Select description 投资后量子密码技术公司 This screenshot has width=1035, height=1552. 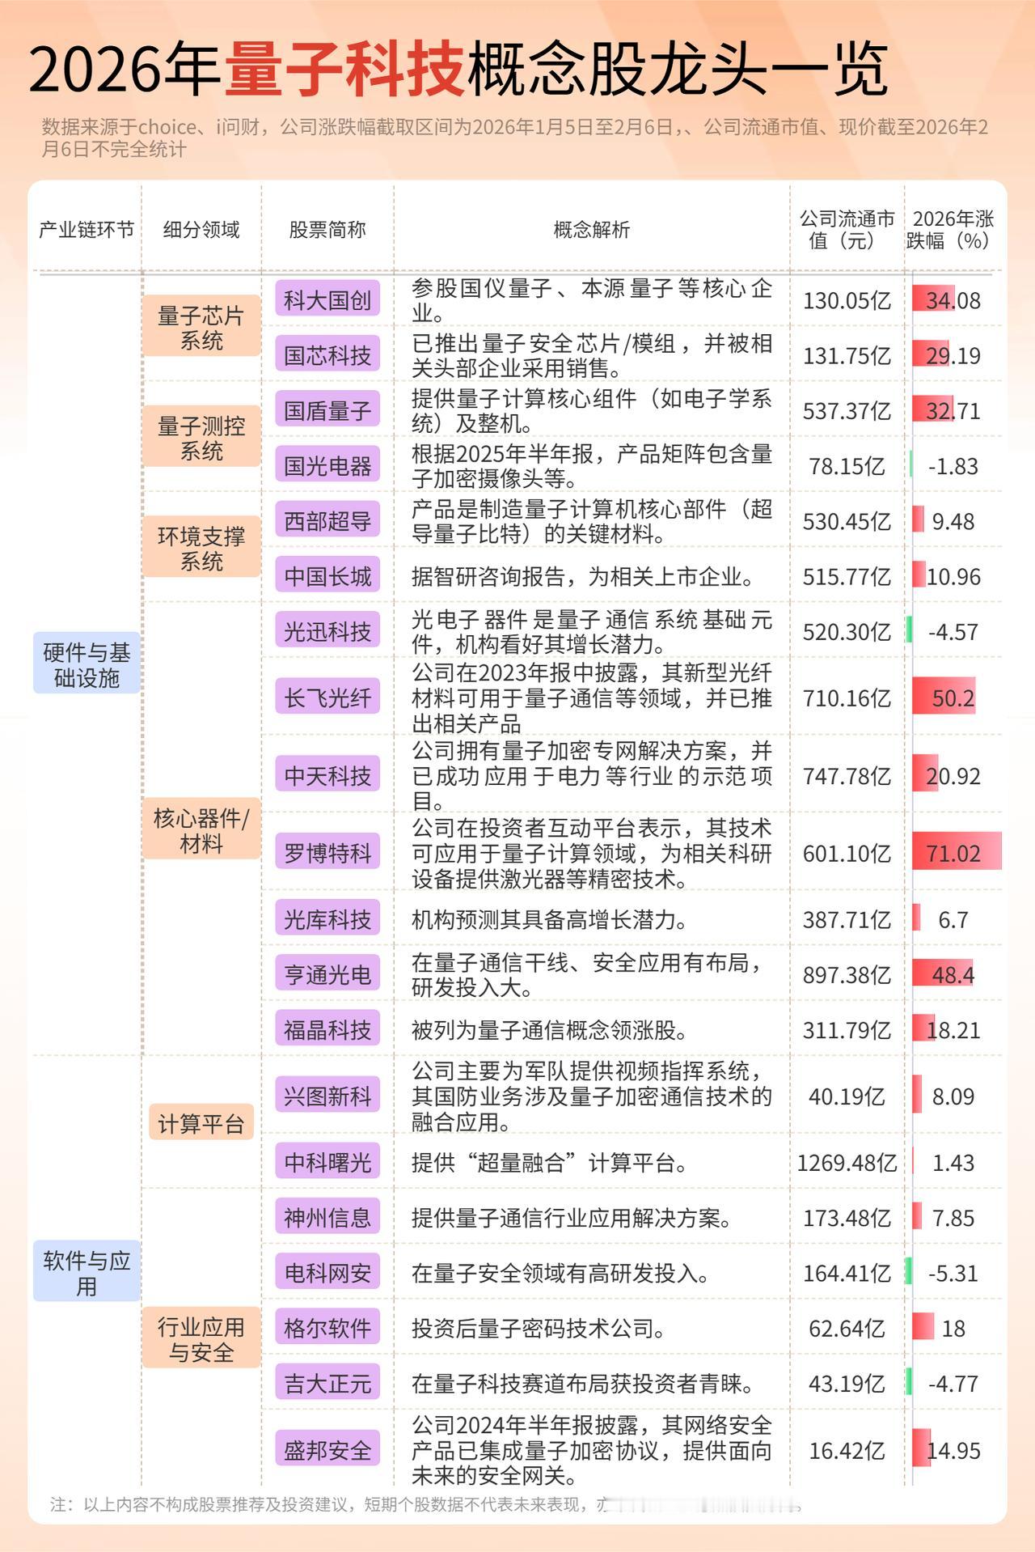point(539,1328)
